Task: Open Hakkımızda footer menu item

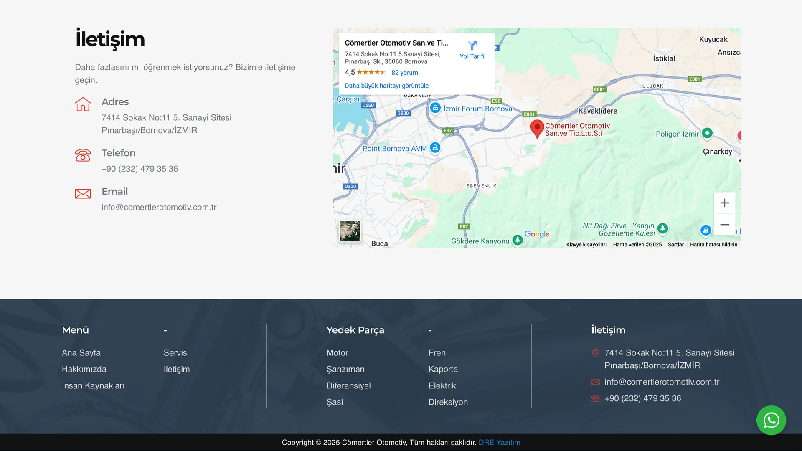Action: 84,369
